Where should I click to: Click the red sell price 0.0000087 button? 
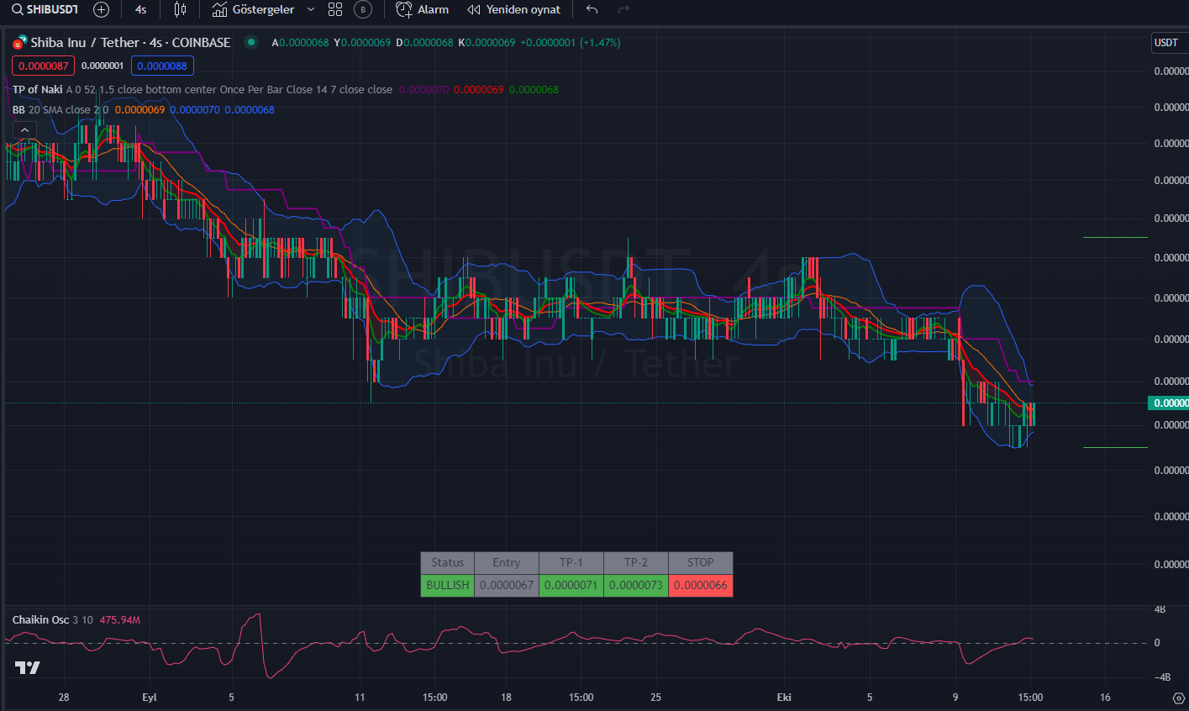click(43, 66)
